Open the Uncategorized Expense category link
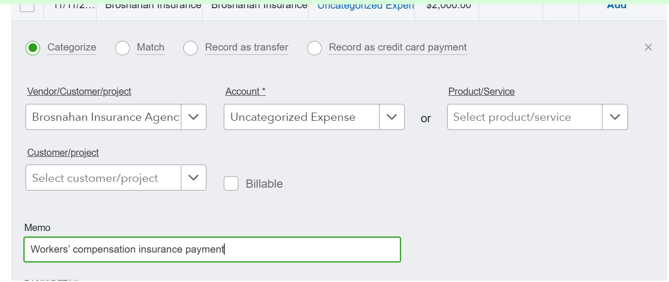Viewport: 669px width, 282px height. click(365, 5)
